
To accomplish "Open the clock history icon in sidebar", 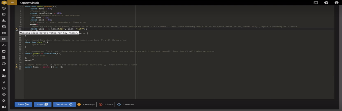I will pos(4,88).
